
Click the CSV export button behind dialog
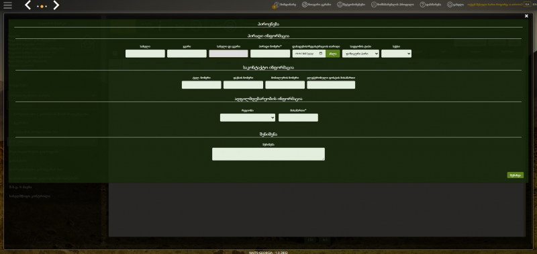pos(311,240)
